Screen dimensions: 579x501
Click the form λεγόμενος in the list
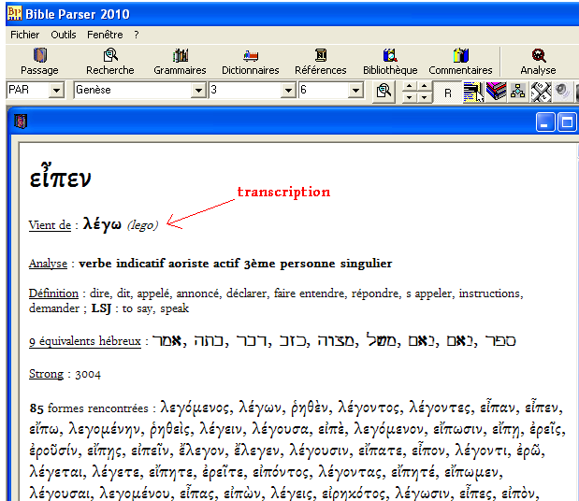pos(195,408)
